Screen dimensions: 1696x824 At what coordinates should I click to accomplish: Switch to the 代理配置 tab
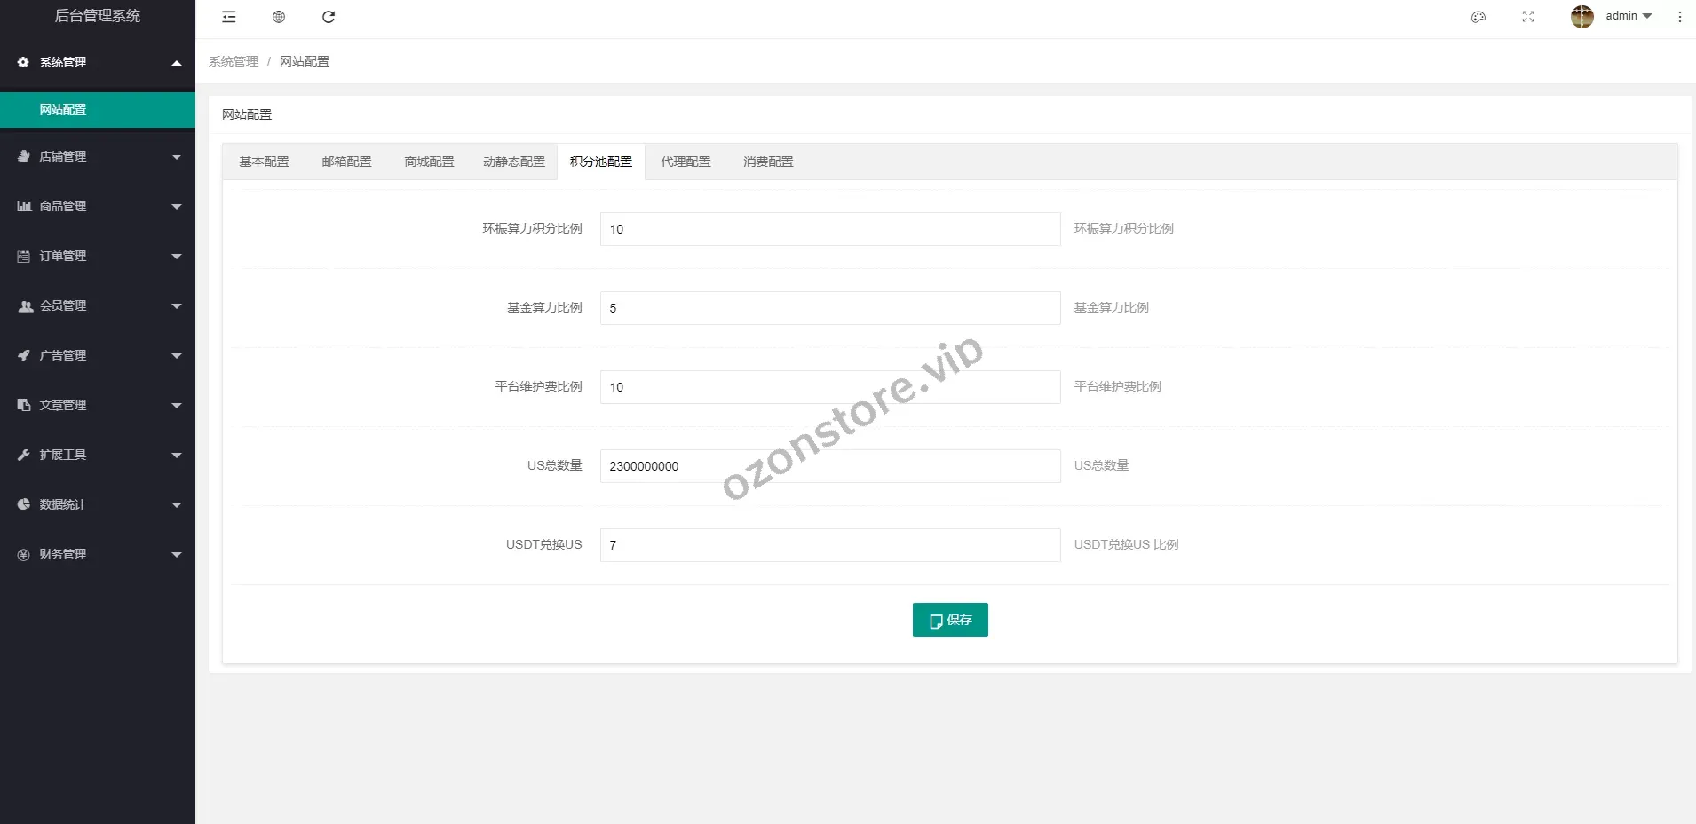pyautogui.click(x=686, y=162)
